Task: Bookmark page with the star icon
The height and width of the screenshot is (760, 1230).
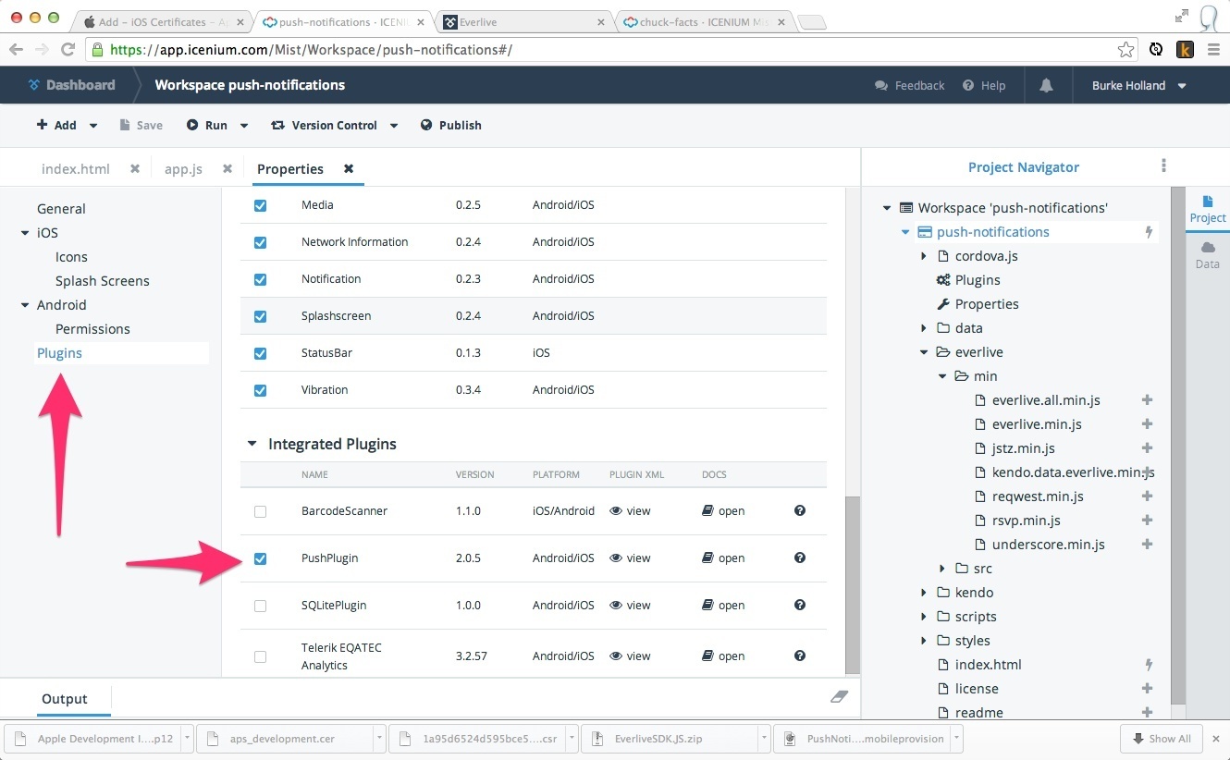Action: pos(1125,50)
